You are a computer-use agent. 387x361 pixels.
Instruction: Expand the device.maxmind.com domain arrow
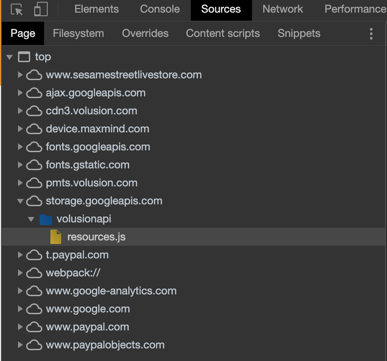pyautogui.click(x=20, y=129)
